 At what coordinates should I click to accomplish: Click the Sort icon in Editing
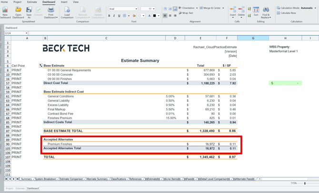click(x=256, y=10)
